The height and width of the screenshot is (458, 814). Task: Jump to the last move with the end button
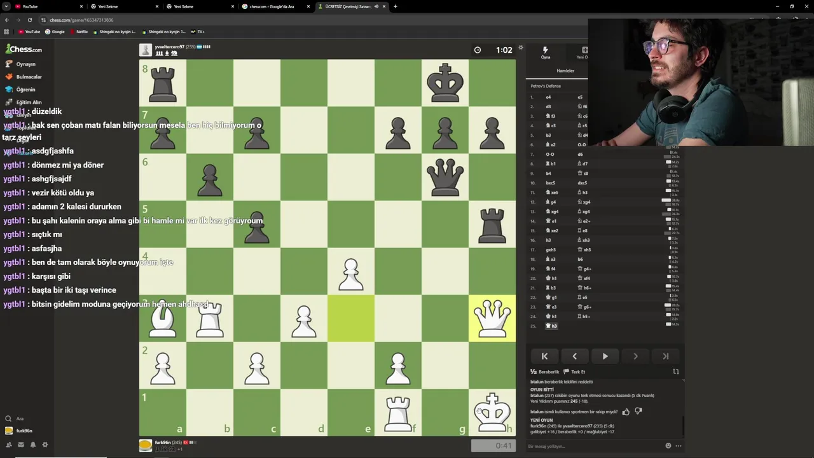coord(665,356)
